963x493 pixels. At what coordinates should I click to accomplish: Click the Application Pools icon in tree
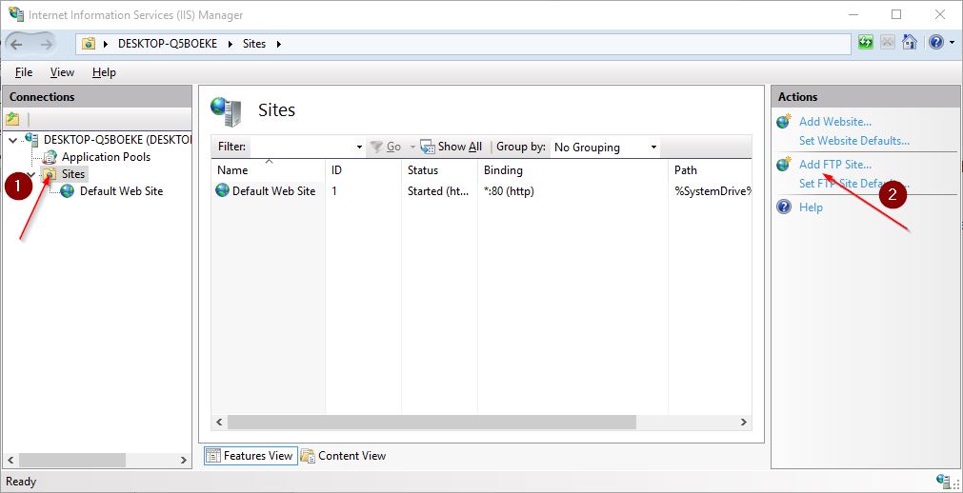[50, 156]
